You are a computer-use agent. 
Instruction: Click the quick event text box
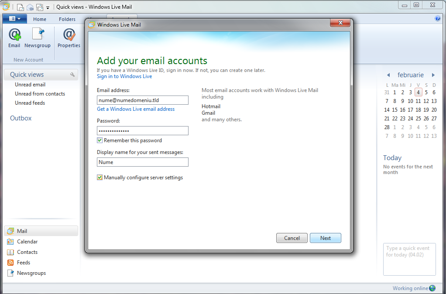tap(409, 259)
